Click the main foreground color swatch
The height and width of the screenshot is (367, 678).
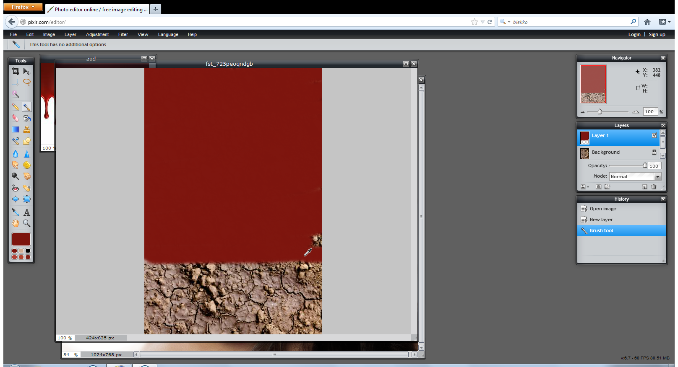[x=21, y=239]
